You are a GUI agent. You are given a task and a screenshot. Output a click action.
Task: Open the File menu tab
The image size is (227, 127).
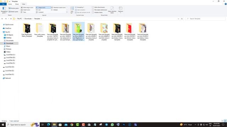[3, 4]
